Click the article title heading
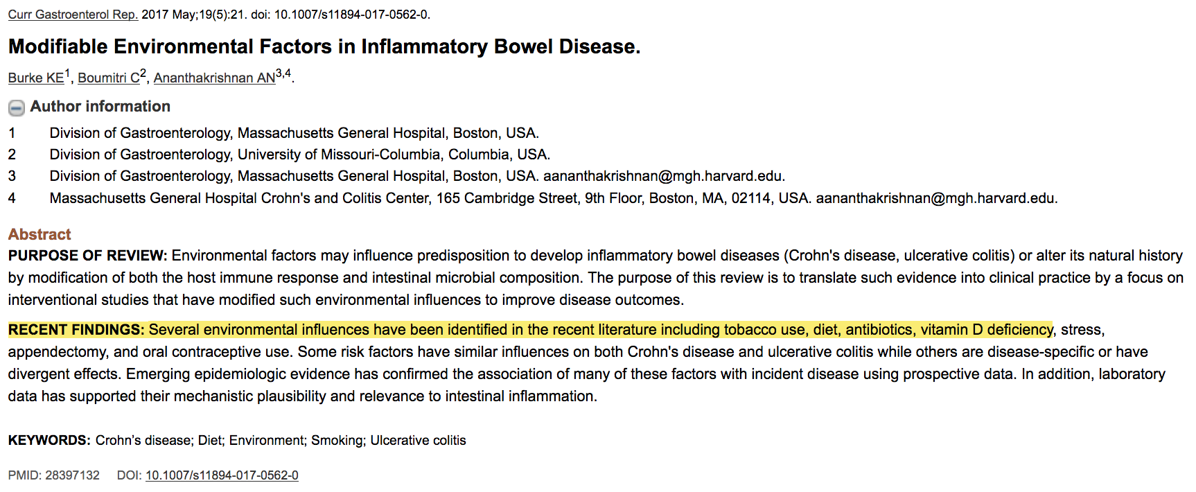Screen dimensions: 1196x492 click(x=324, y=46)
